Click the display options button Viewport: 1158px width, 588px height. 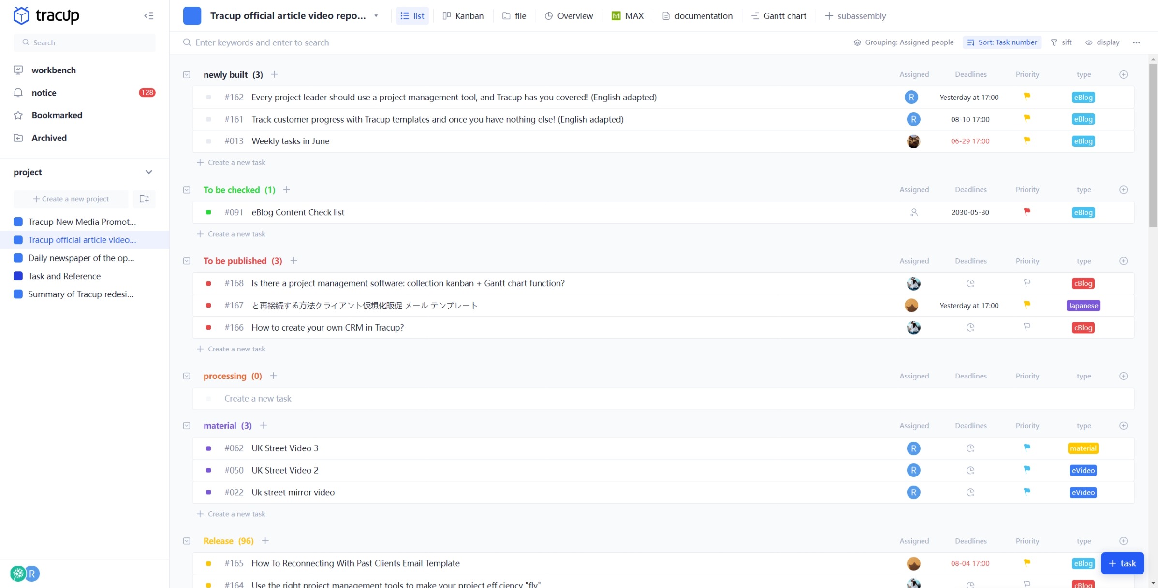pyautogui.click(x=1102, y=42)
